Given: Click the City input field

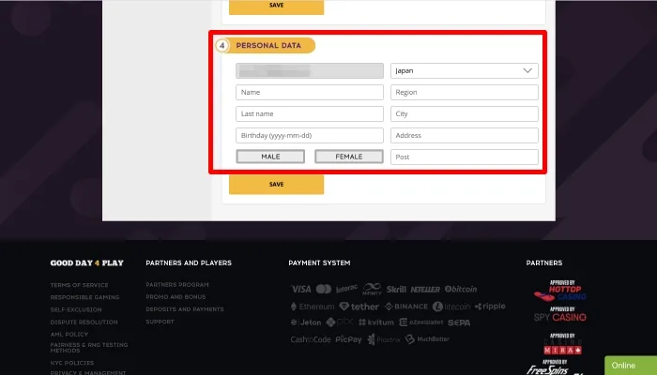Looking at the screenshot, I should click(x=464, y=113).
